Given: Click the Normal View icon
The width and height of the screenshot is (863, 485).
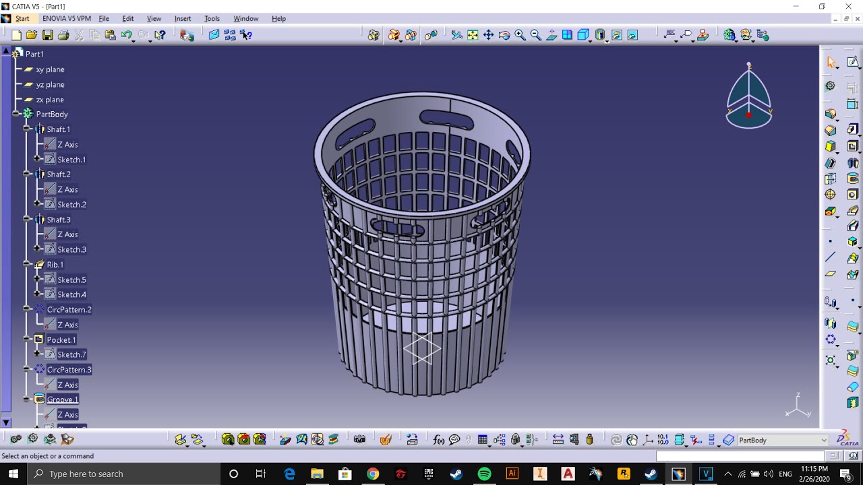Looking at the screenshot, I should tap(552, 35).
